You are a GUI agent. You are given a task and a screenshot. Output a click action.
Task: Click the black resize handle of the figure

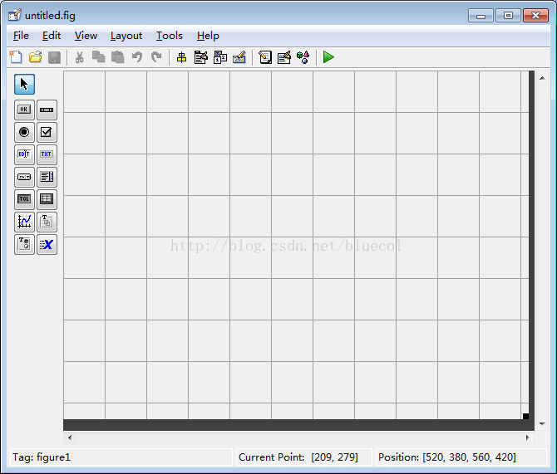point(525,416)
